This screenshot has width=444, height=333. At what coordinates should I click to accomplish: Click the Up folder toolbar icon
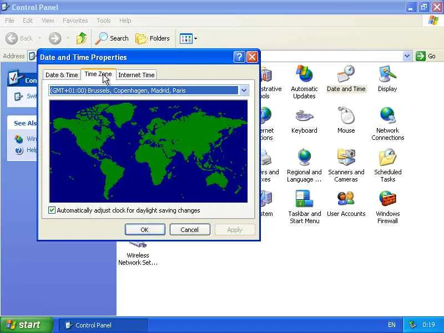pos(82,38)
